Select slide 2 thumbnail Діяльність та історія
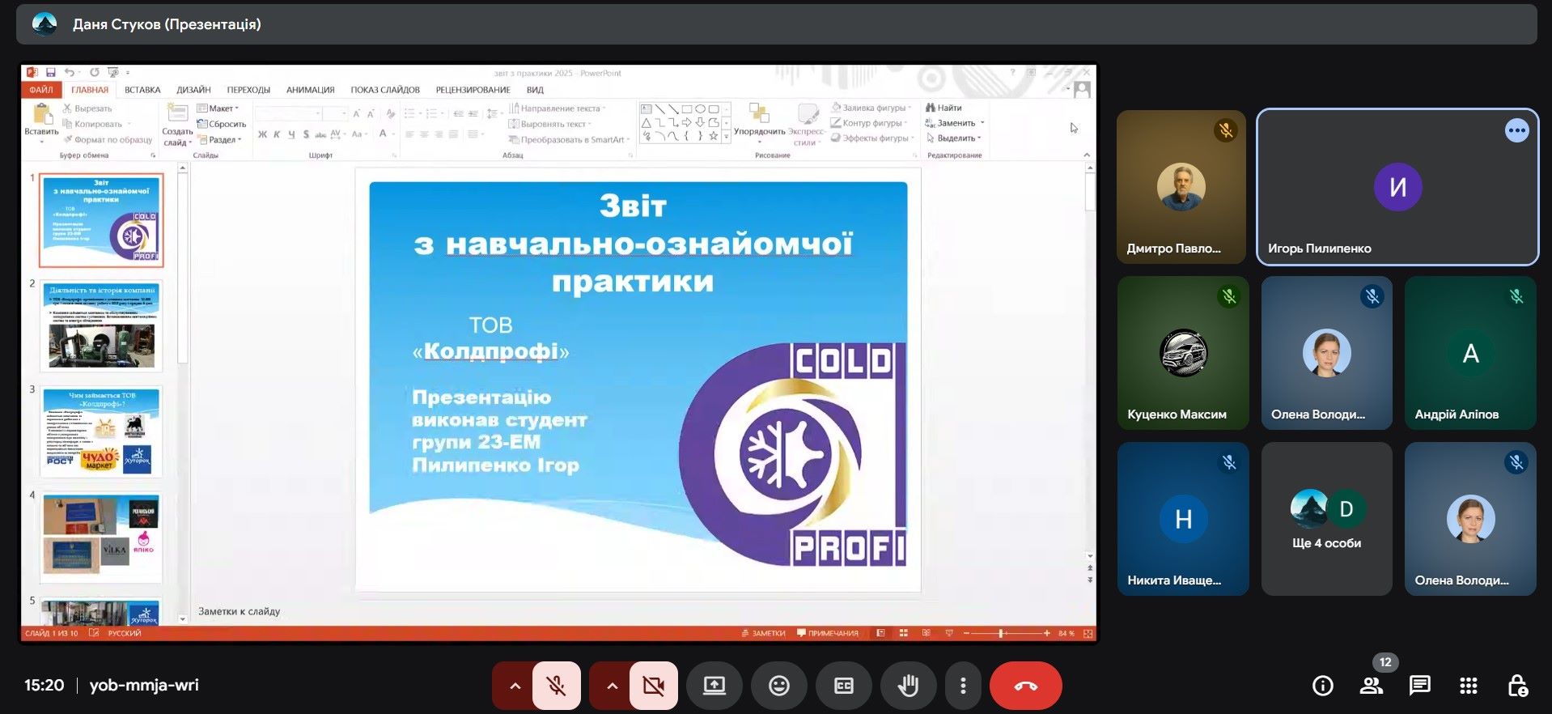 pos(101,325)
